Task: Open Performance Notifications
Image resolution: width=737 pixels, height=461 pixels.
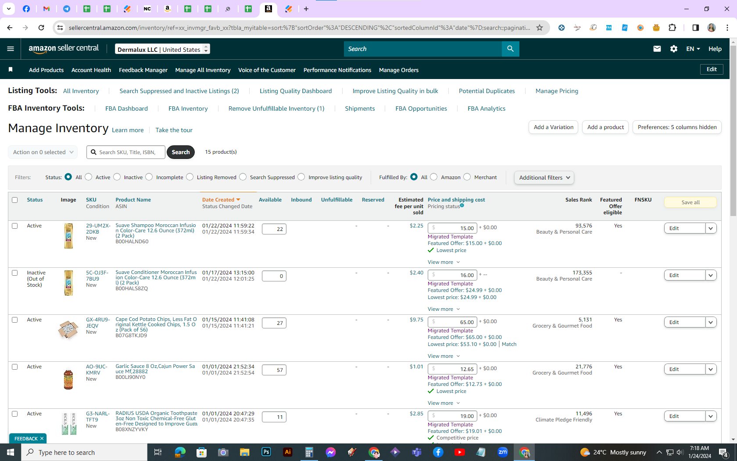Action: coord(337,70)
